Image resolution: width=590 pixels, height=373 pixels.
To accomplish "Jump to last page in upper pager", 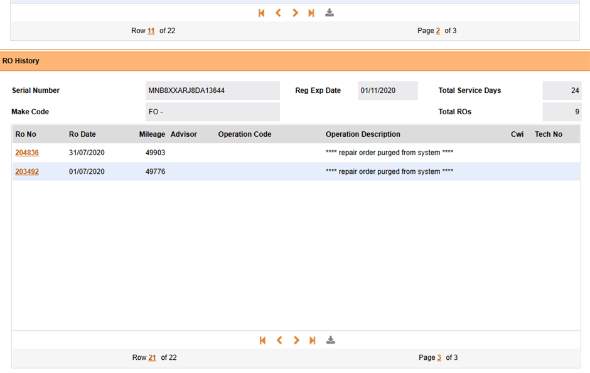I will coord(311,13).
